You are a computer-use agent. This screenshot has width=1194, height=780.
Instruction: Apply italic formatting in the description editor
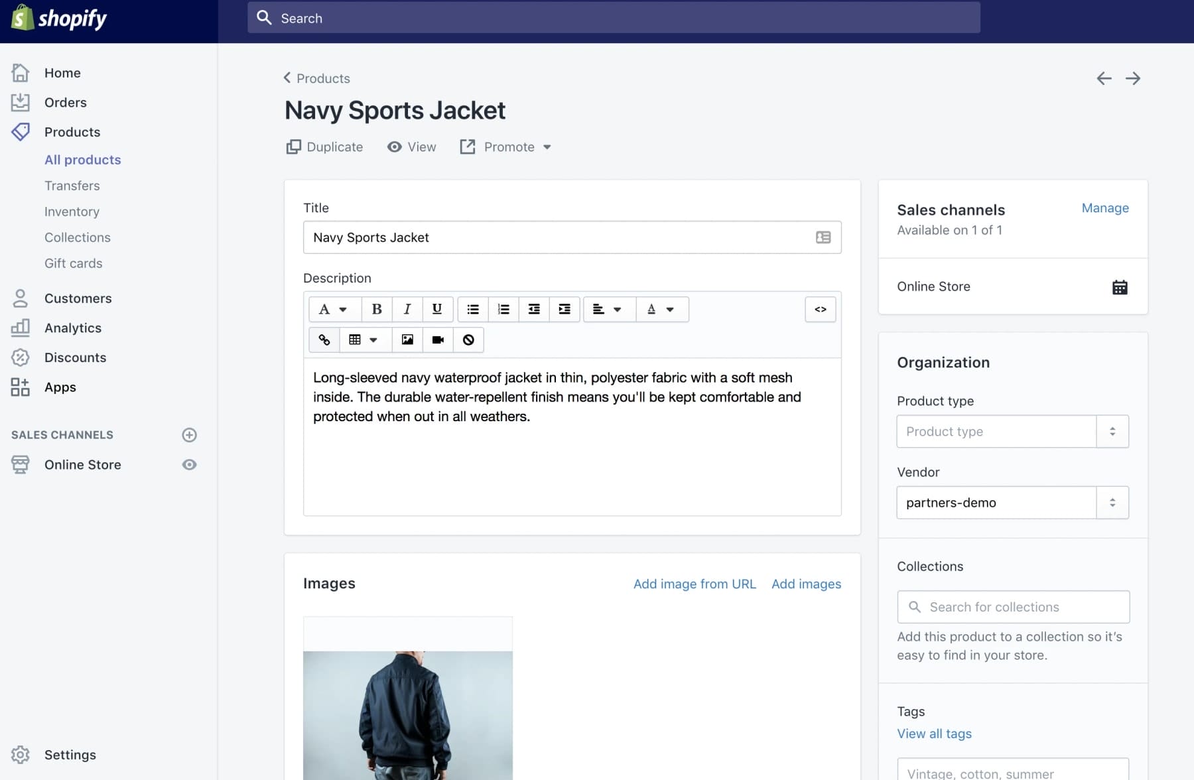pyautogui.click(x=407, y=309)
